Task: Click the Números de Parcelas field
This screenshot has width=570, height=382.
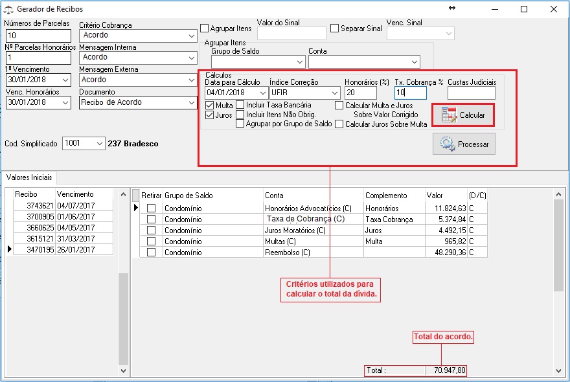Action: click(38, 36)
